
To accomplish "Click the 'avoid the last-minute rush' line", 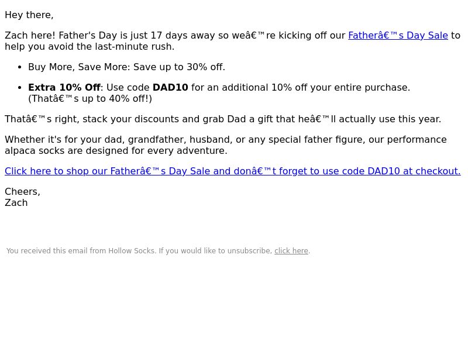I will [x=90, y=47].
